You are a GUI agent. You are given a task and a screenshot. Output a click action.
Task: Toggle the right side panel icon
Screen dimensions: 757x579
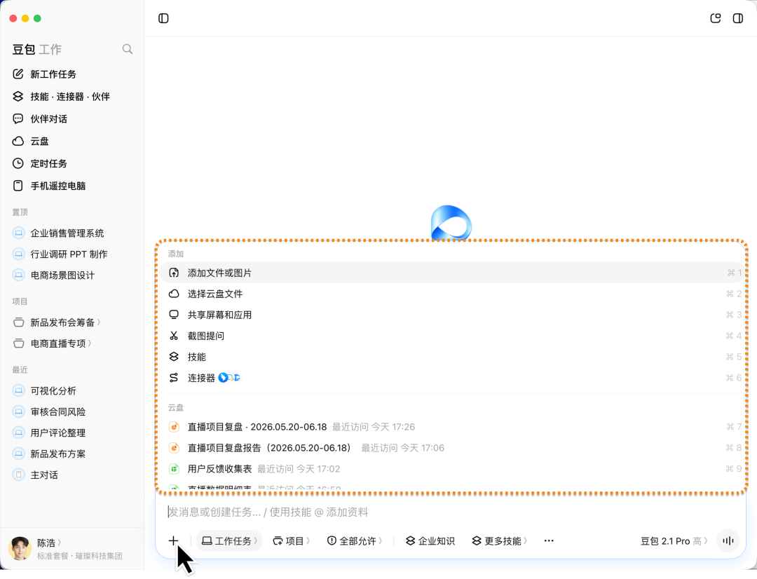point(737,18)
